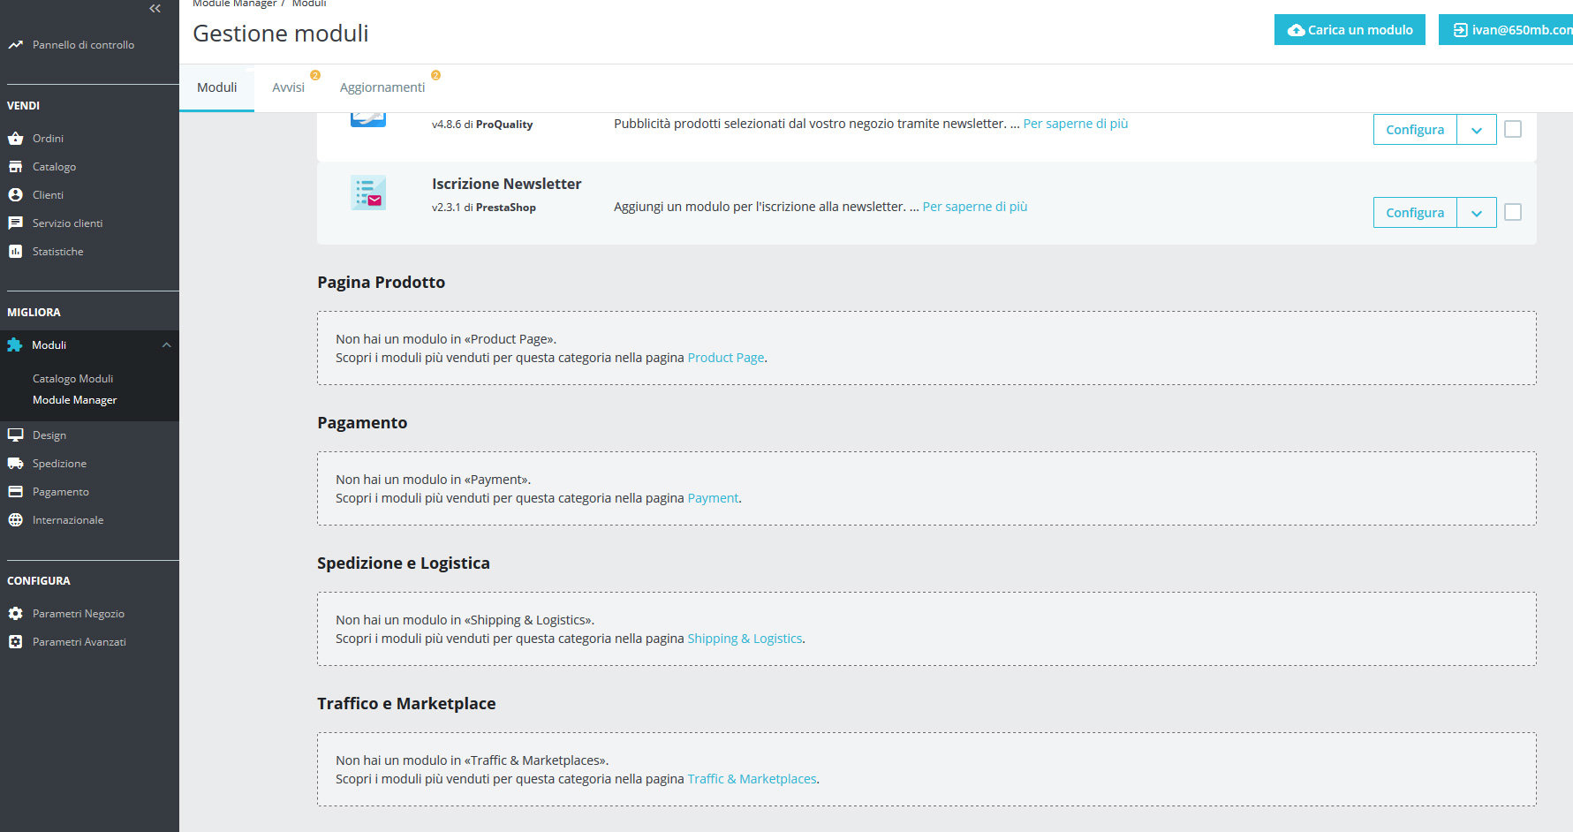
Task: Click the Design monitor icon
Action: click(x=15, y=435)
